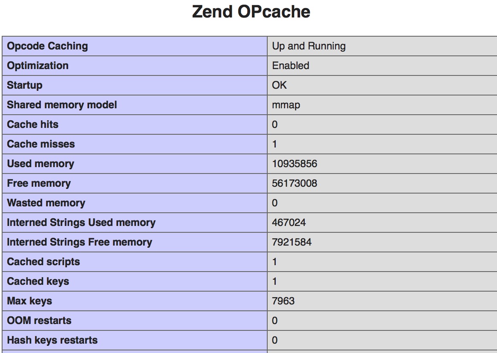Click the Cache hits label

tap(33, 124)
